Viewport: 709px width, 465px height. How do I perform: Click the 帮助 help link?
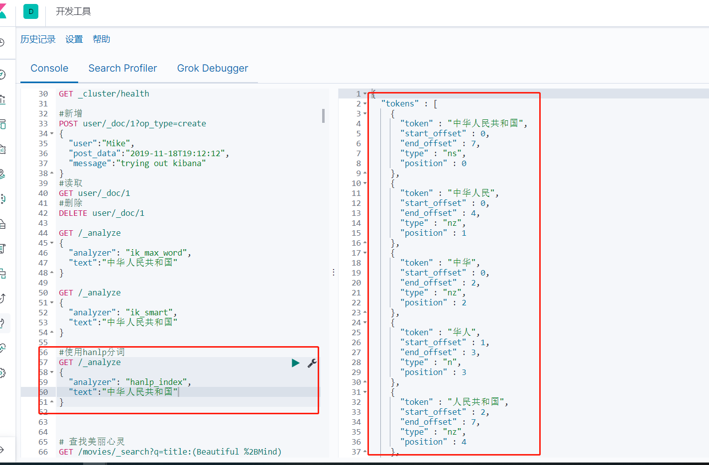[x=102, y=39]
